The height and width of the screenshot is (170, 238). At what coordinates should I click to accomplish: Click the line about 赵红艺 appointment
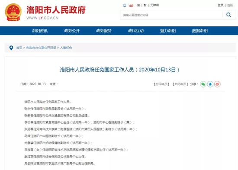55,157
